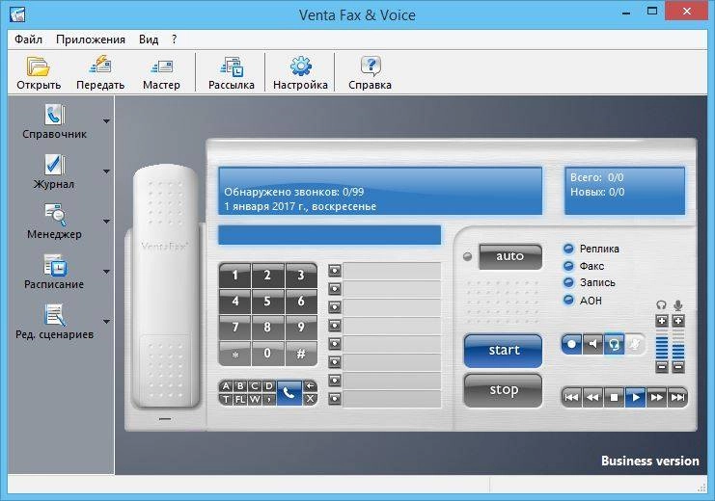The height and width of the screenshot is (501, 715).
Task: Click the fast forward button
Action: 657,397
